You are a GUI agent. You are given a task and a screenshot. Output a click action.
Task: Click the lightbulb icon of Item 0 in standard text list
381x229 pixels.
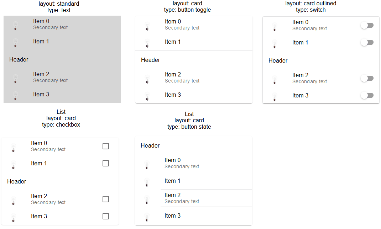(x=15, y=26)
